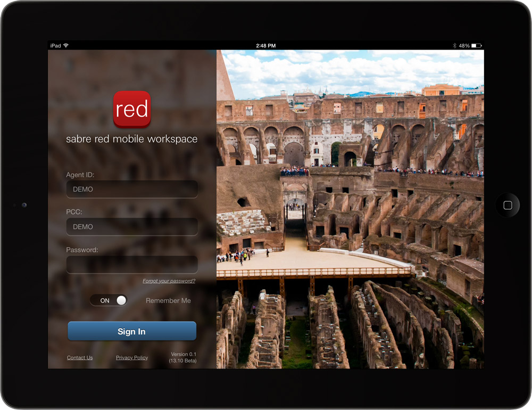532x410 pixels.
Task: Tap the iPad home button
Action: (508, 205)
